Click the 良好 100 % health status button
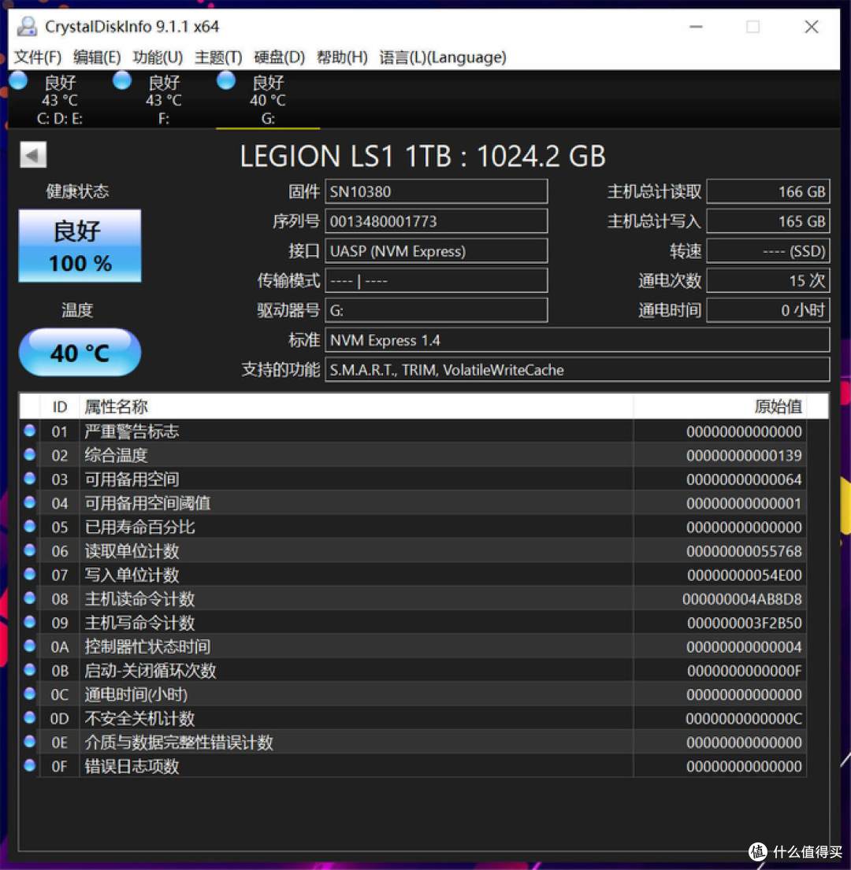The height and width of the screenshot is (870, 851). tap(80, 246)
